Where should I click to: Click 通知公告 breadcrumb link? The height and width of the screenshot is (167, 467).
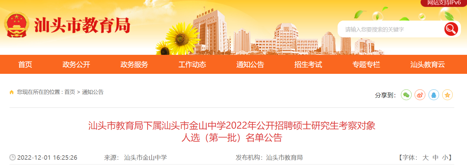[93, 92]
